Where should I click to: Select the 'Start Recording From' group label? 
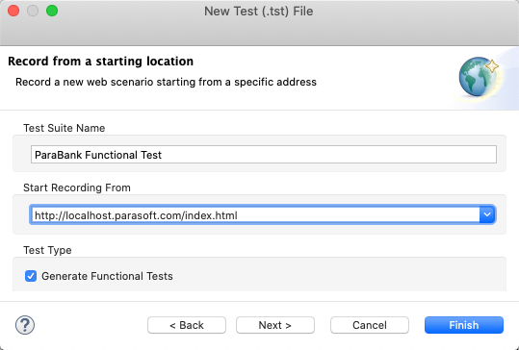[77, 187]
